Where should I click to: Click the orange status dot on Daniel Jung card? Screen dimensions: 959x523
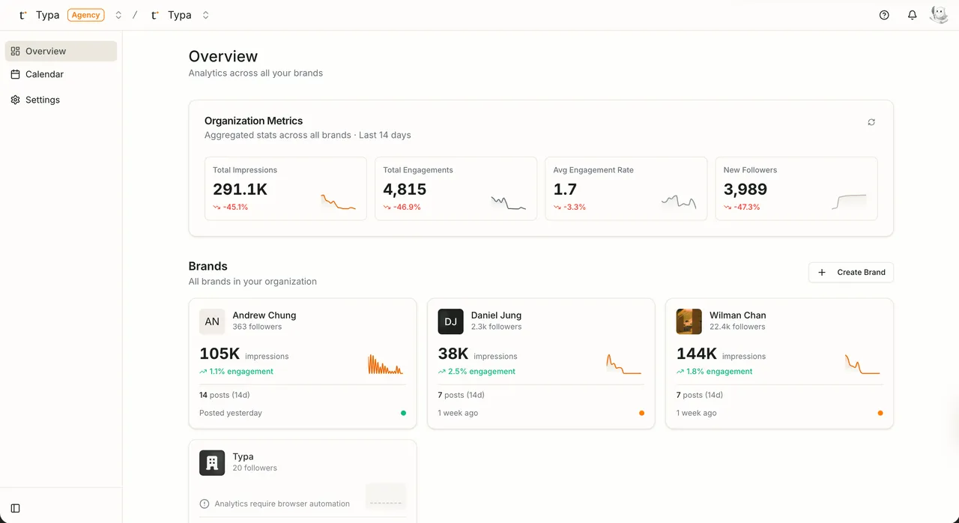pyautogui.click(x=641, y=413)
